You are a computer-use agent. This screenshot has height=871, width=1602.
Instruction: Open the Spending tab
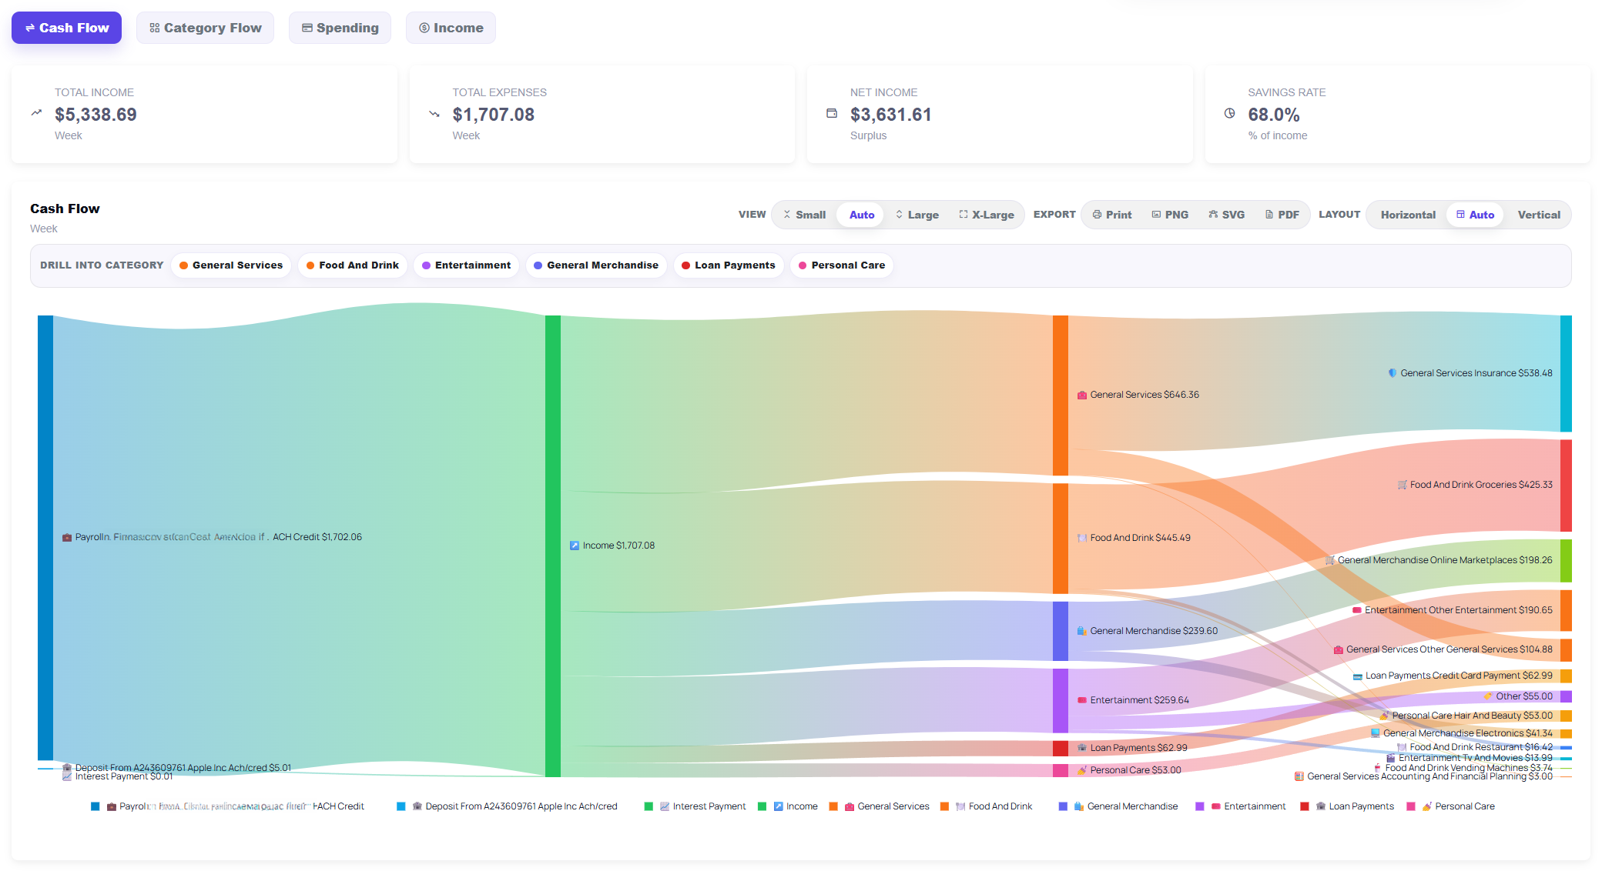tap(340, 28)
